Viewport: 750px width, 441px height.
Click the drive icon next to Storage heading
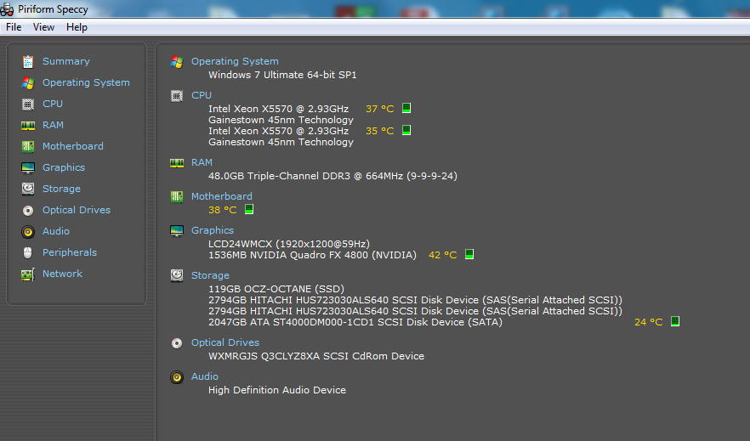177,275
